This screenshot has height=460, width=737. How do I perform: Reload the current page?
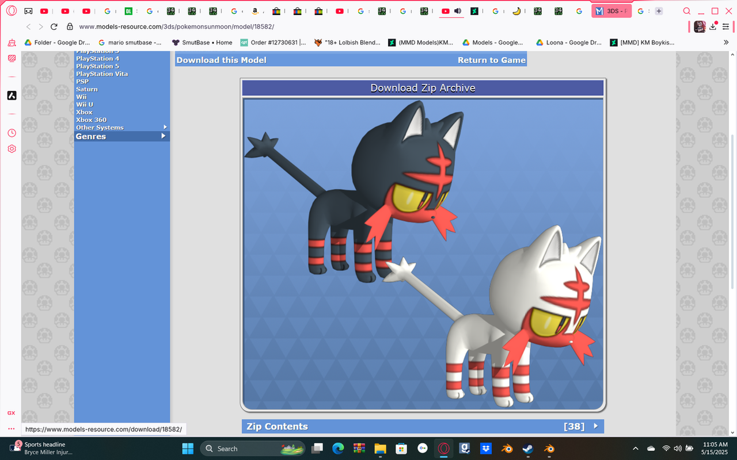tap(54, 26)
